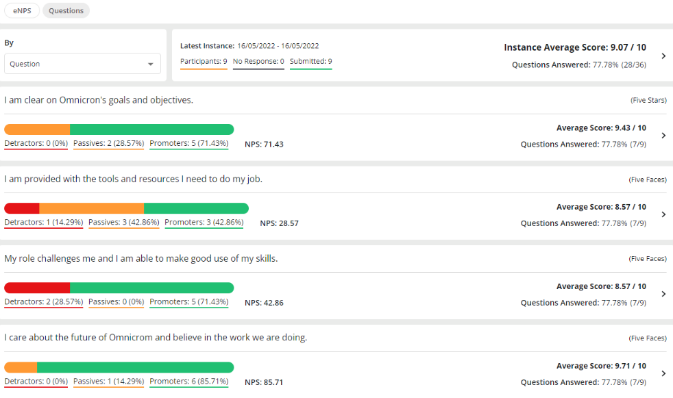Expand the Instance Average Score chevron

click(663, 56)
